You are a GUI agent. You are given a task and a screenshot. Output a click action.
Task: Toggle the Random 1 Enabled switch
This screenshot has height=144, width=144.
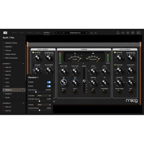49,82
